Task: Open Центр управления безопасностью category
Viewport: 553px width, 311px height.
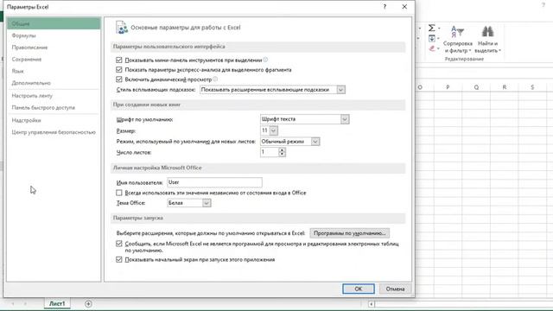Action: 54,132
